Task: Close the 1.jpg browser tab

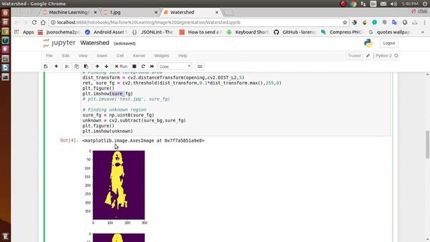Action: coord(156,12)
